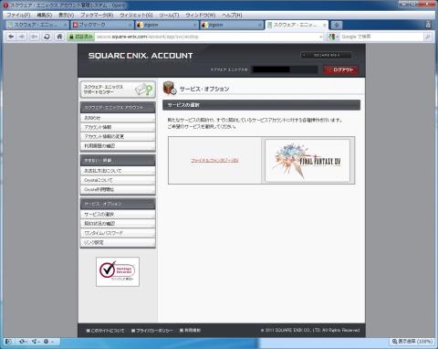Open the プライバシーポリシー footer link

pyautogui.click(x=152, y=331)
